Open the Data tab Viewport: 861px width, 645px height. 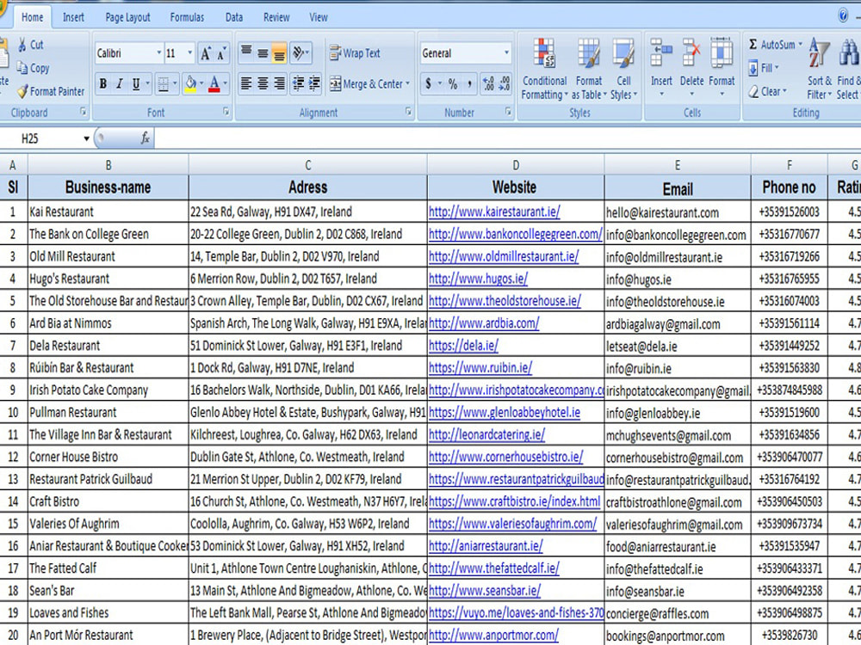tap(234, 17)
